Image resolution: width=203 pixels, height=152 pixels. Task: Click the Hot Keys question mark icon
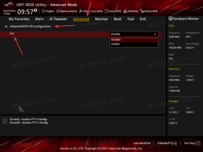198,143
